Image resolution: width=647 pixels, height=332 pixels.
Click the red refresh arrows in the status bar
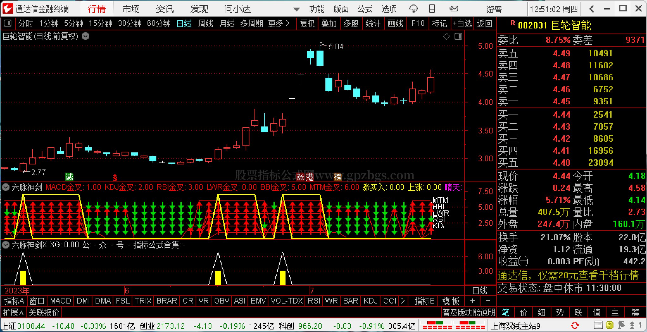[575, 325]
